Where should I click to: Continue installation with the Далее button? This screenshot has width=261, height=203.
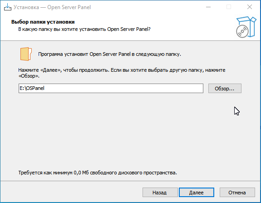pos(197,193)
